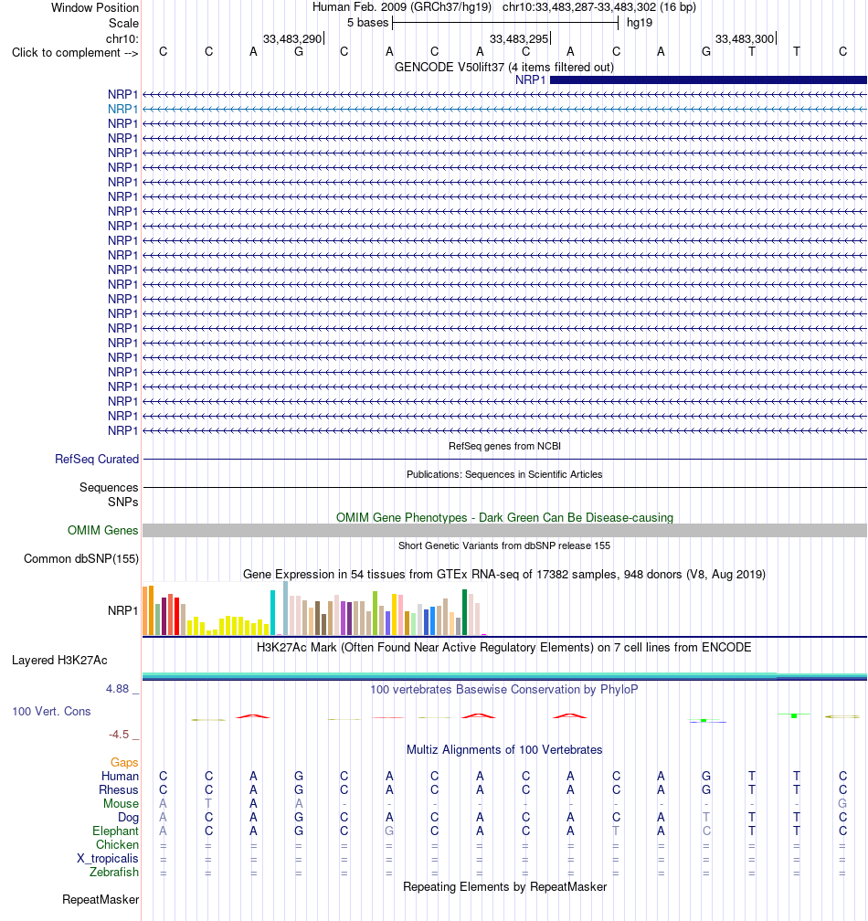Viewport: 868px width, 921px height.
Task: Open 'Multiz Alignments of 100 Vertebrates' title
Action: [504, 749]
